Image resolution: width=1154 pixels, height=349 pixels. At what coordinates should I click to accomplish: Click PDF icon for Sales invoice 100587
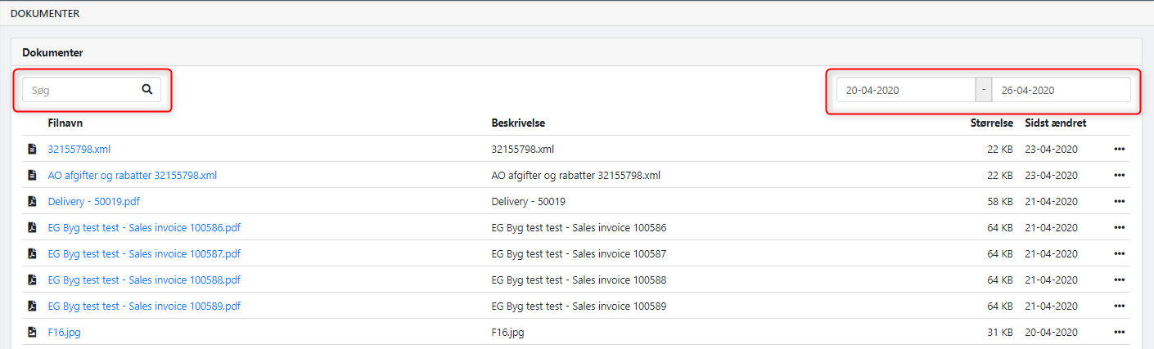coord(32,254)
